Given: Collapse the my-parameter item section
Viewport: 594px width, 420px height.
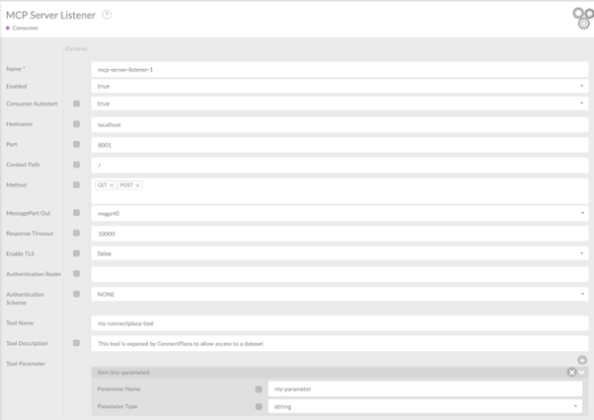Looking at the screenshot, I should click(583, 373).
